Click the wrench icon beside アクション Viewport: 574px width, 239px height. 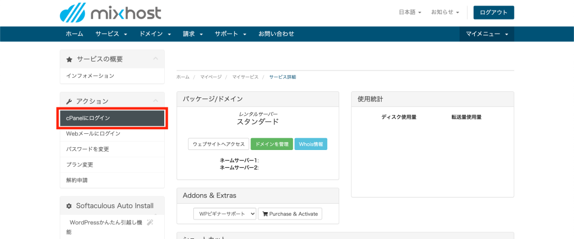69,101
